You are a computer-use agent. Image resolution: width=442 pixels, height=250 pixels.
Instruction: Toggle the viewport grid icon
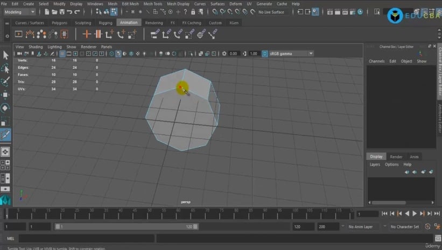point(62,53)
